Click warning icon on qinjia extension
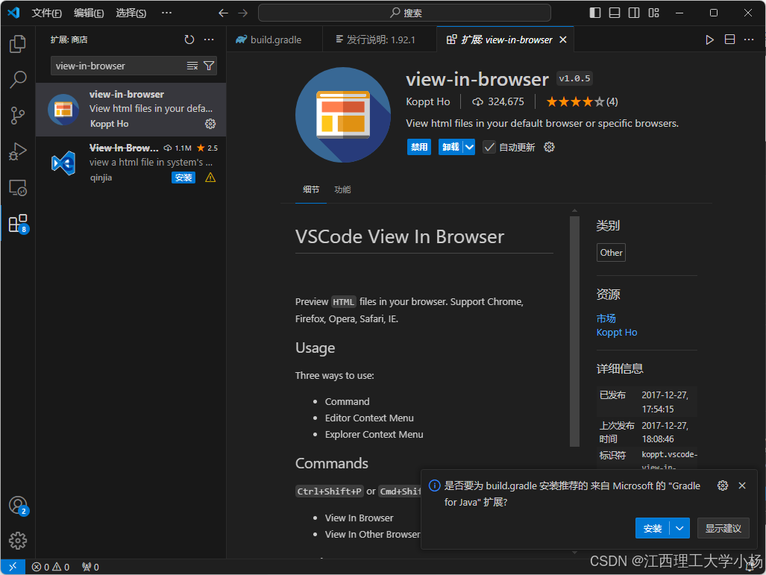The image size is (766, 575). click(210, 177)
